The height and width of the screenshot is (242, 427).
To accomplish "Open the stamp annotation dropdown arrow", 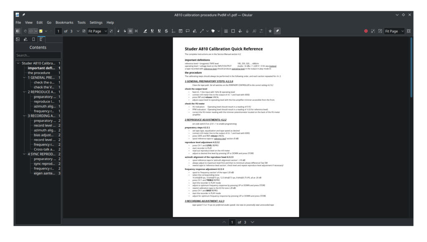I will click(219, 31).
